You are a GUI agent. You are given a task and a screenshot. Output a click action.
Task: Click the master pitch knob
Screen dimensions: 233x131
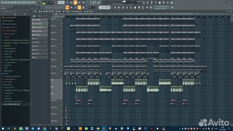coord(39,7)
